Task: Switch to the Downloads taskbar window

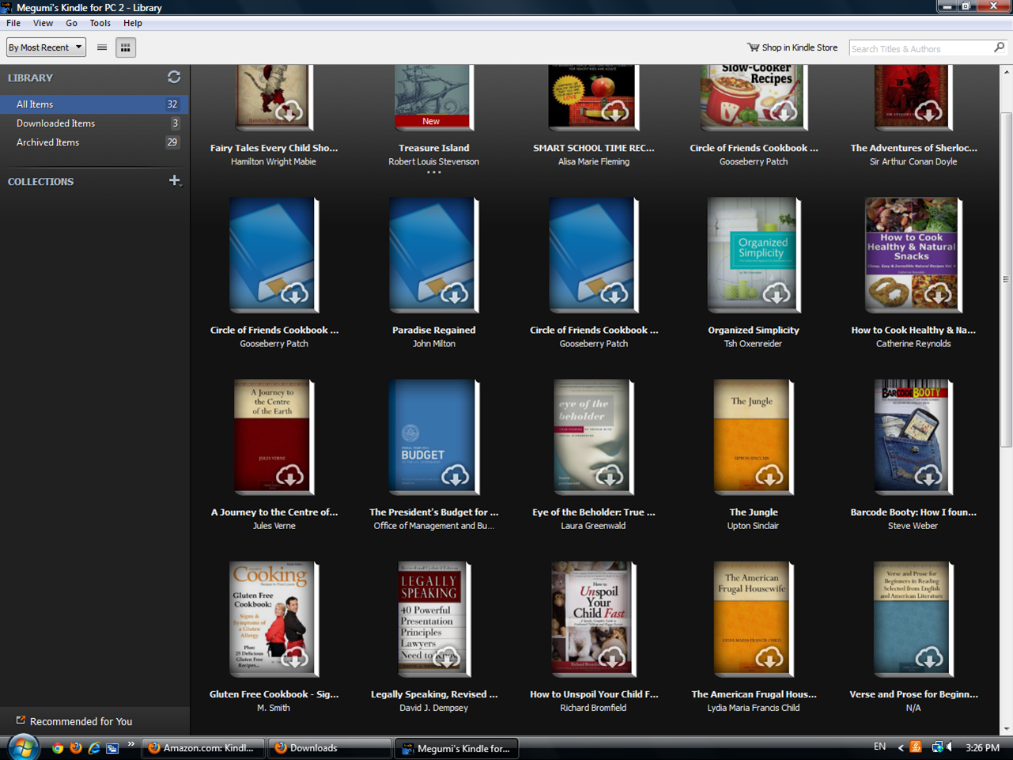Action: click(330, 748)
